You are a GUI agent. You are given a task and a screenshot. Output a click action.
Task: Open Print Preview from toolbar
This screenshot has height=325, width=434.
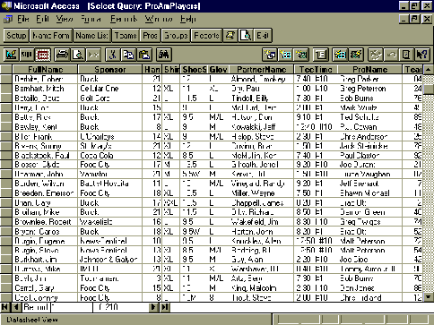click(x=78, y=55)
